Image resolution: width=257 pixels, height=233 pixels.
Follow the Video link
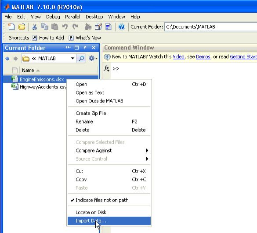click(178, 56)
